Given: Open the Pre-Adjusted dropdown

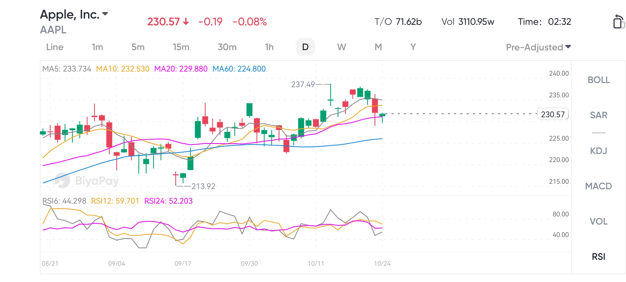Looking at the screenshot, I should (x=538, y=47).
